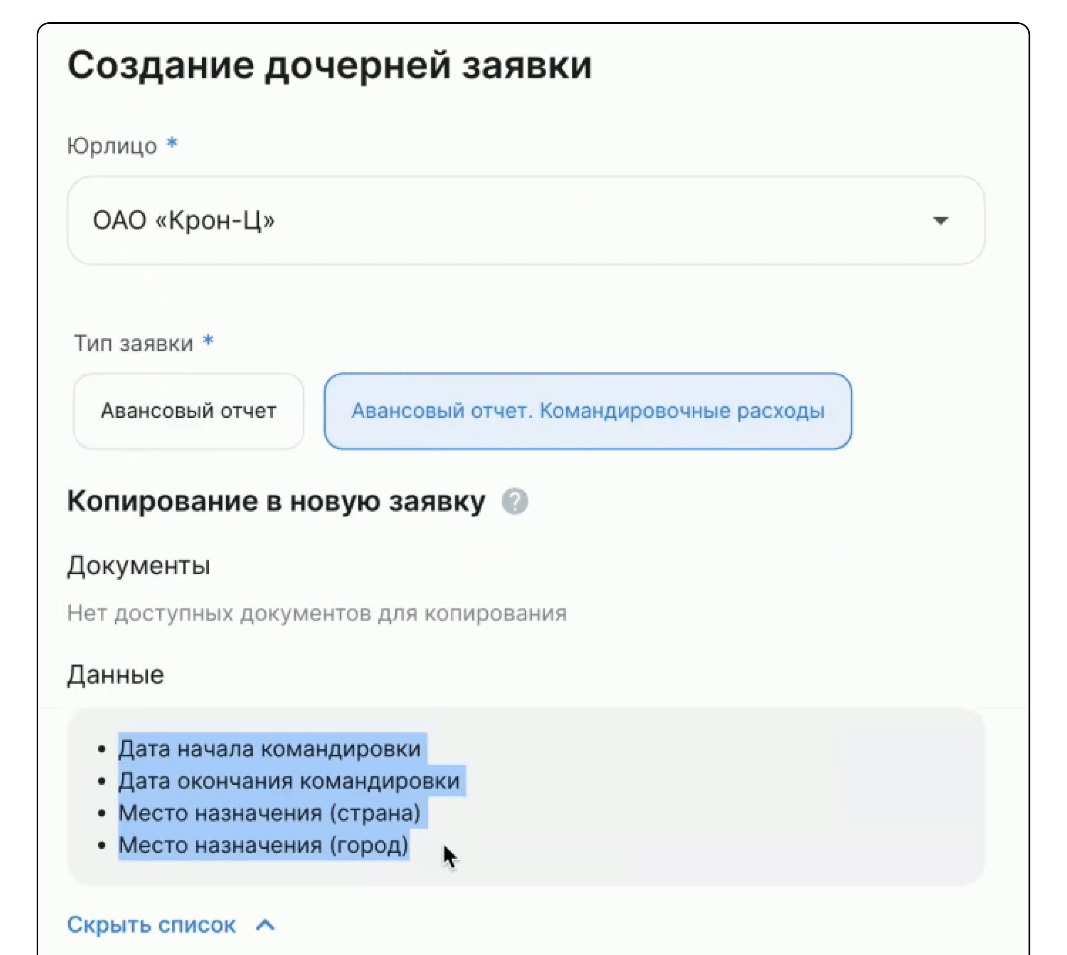Click the help question mark icon
Viewport: 1067px width, 955px height.
point(514,501)
